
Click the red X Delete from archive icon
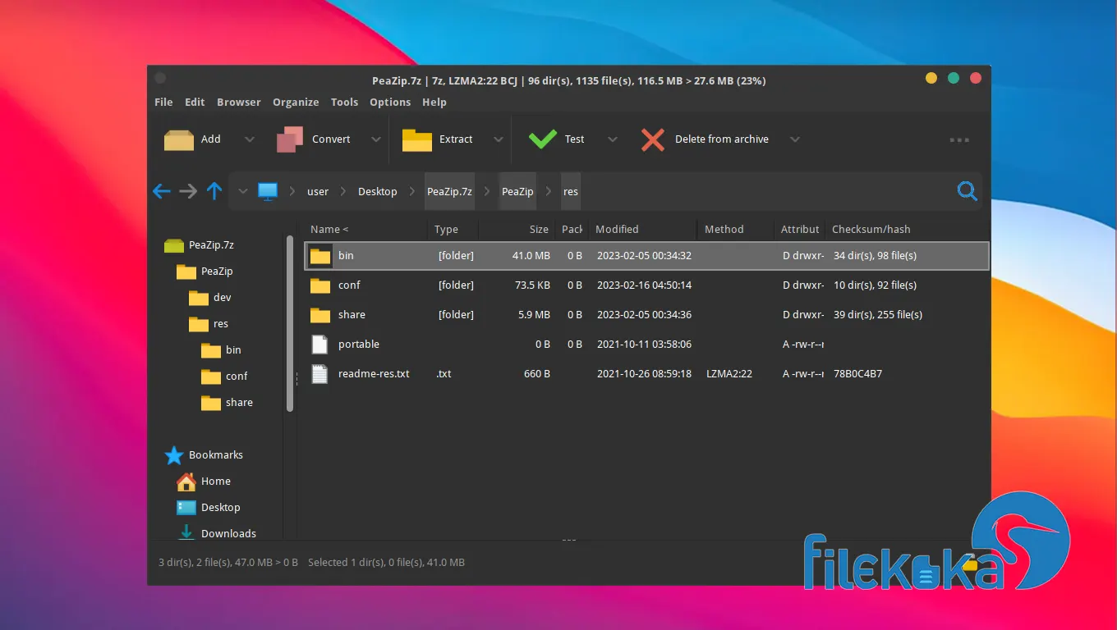(x=653, y=139)
